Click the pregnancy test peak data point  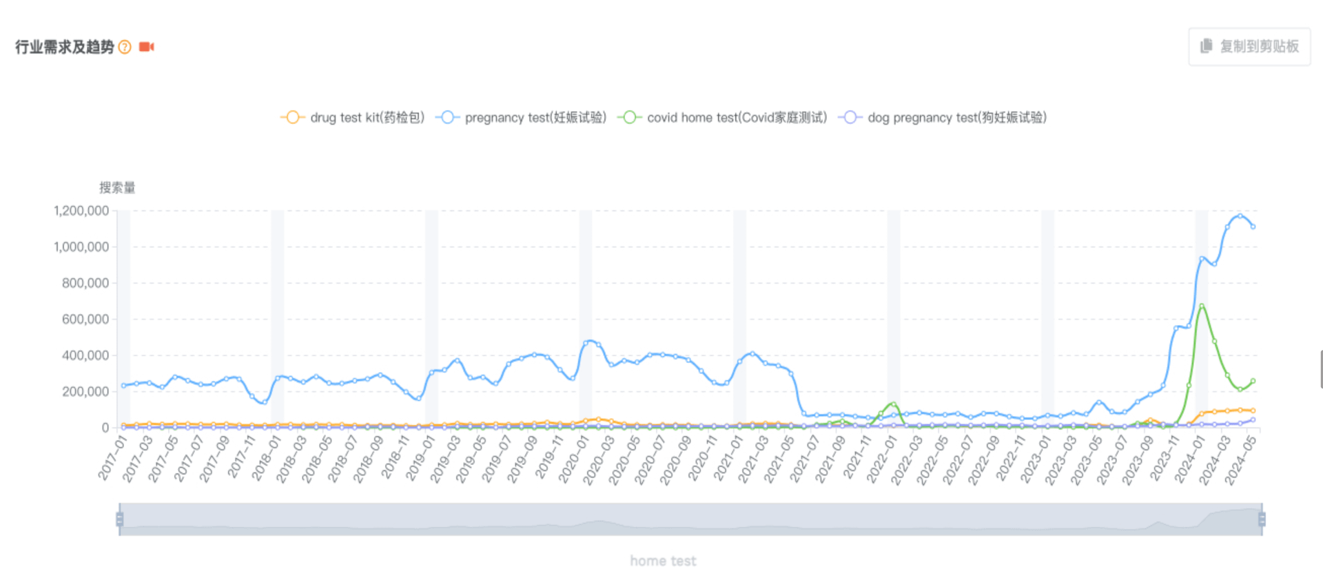click(1240, 216)
